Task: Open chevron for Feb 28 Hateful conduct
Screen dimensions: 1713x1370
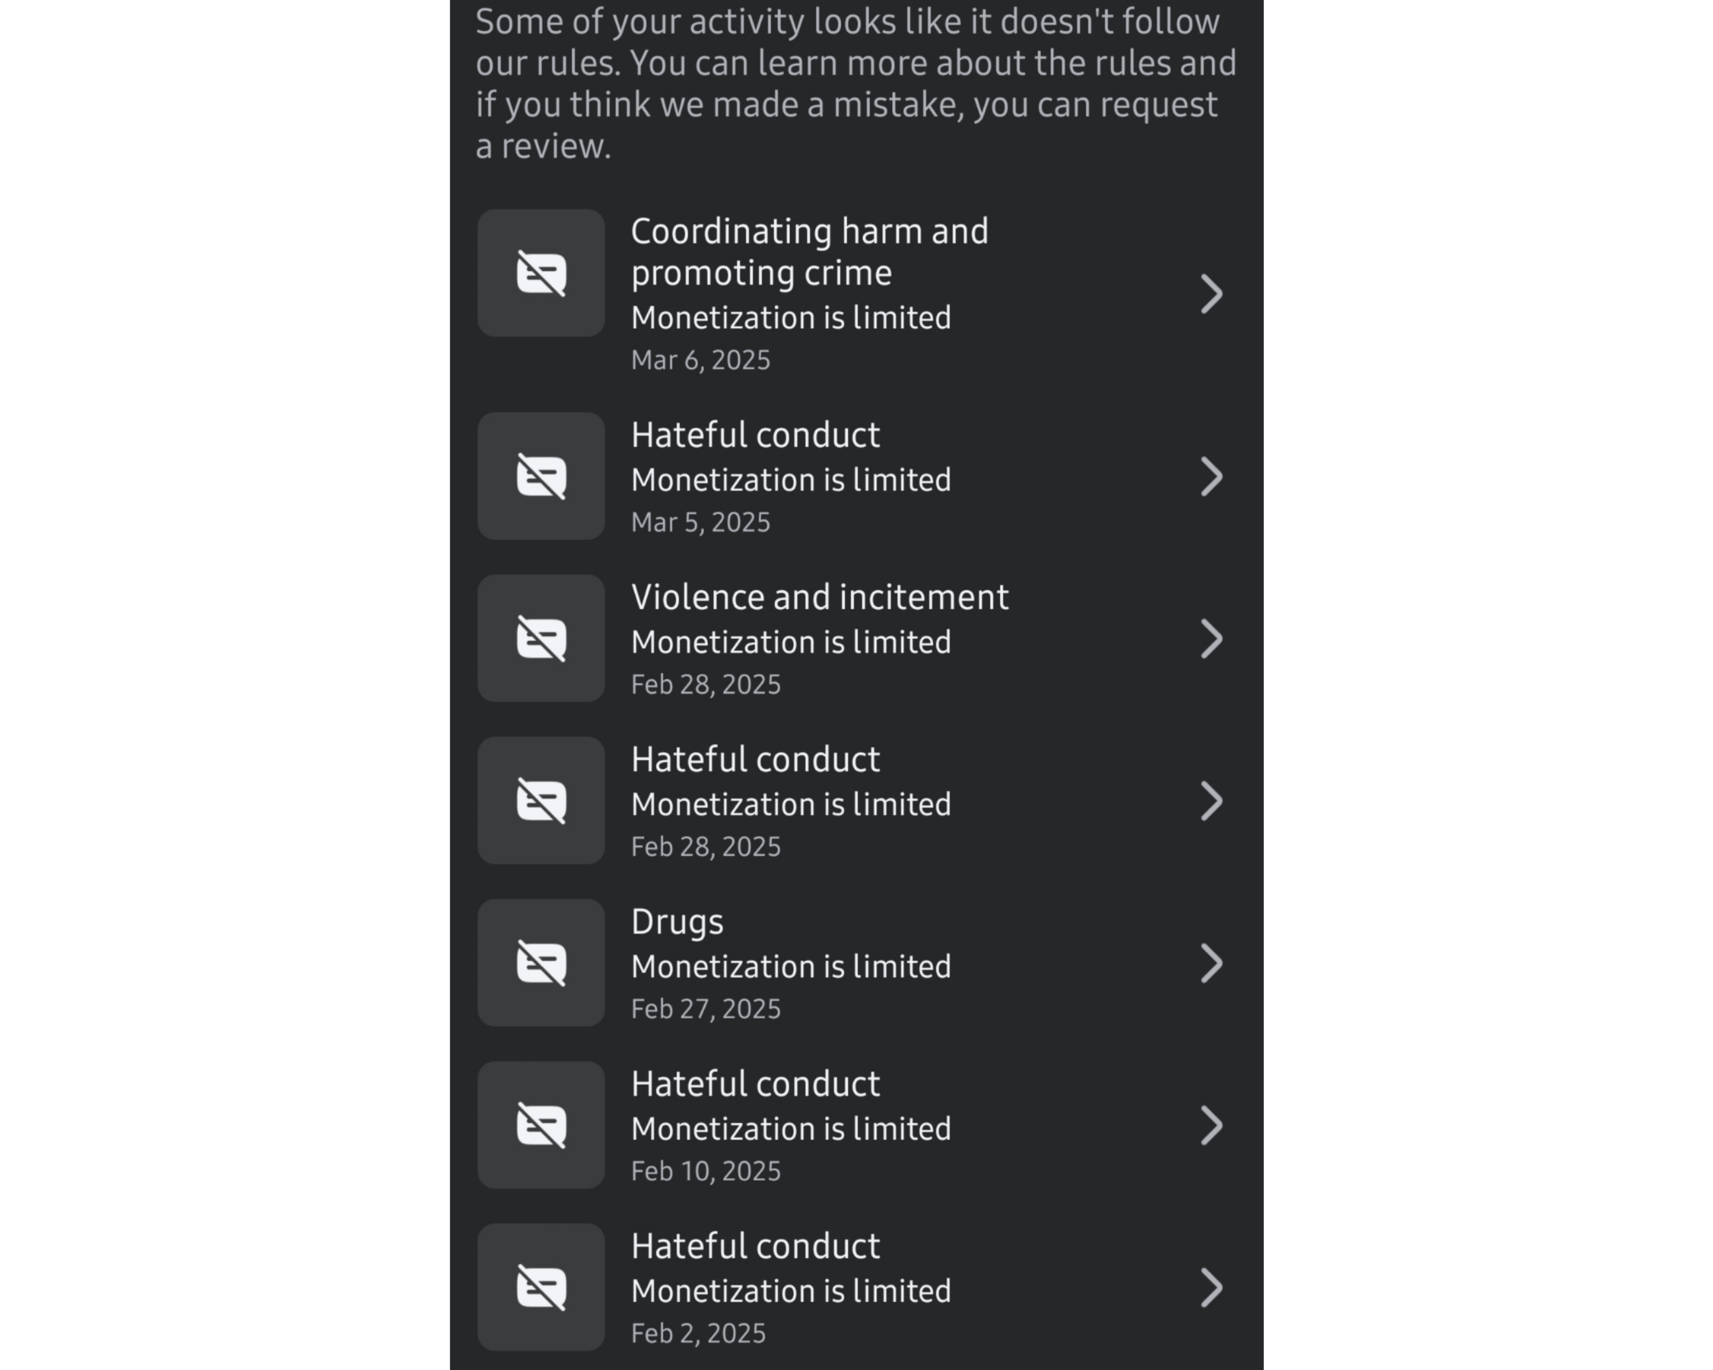Action: (x=1211, y=801)
